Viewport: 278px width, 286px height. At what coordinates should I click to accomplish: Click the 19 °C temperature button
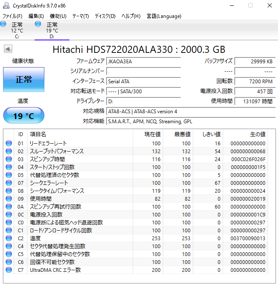(x=24, y=116)
